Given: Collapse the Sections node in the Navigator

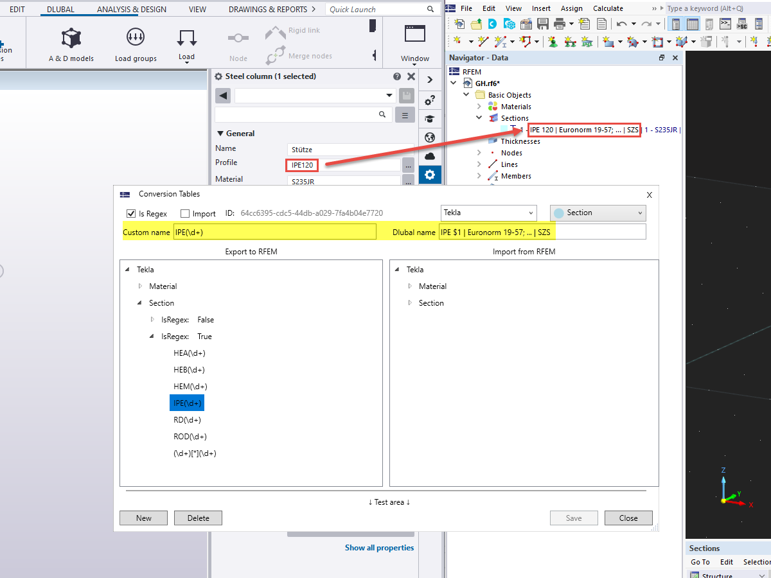Looking at the screenshot, I should (478, 118).
